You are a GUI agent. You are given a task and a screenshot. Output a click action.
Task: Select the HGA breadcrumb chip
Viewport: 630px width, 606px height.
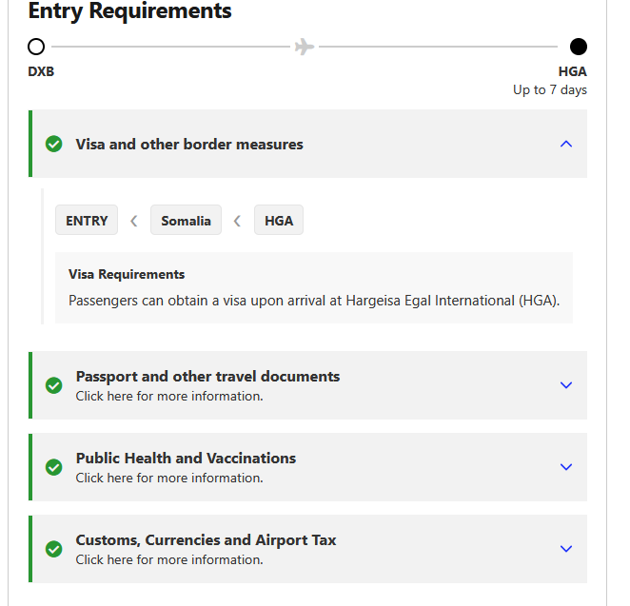[x=279, y=221]
